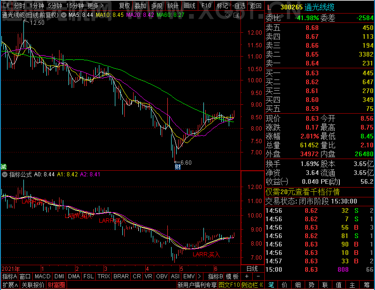The height and width of the screenshot is (290, 375).
Task: Open 复权 adjustment options
Action: pyautogui.click(x=124, y=6)
